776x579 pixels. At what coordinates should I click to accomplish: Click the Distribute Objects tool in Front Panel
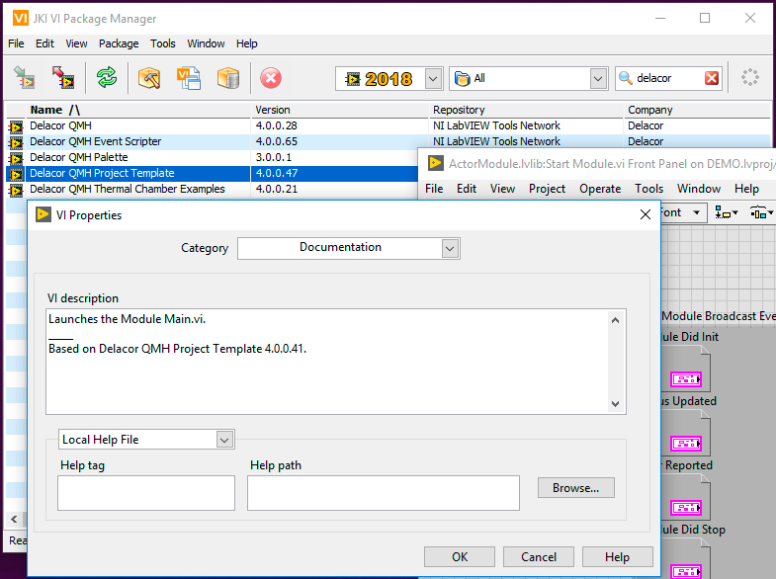(x=761, y=213)
